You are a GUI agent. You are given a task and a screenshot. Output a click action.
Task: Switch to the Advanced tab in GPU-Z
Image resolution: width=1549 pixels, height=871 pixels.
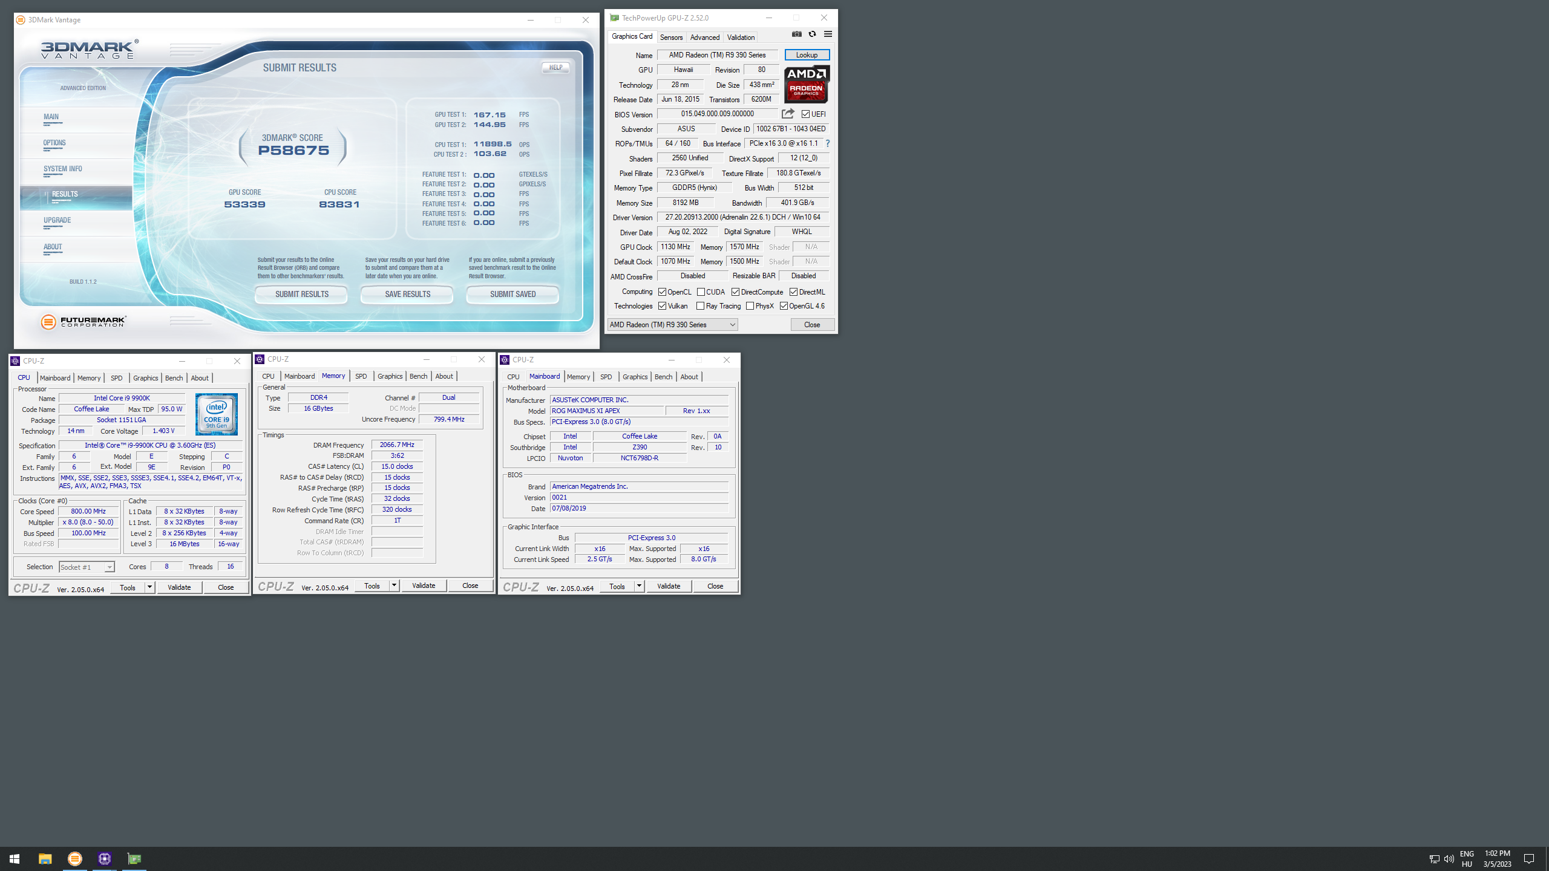pyautogui.click(x=705, y=38)
